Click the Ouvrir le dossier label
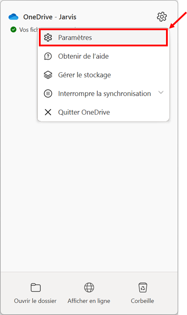187x315 pixels. [35, 301]
